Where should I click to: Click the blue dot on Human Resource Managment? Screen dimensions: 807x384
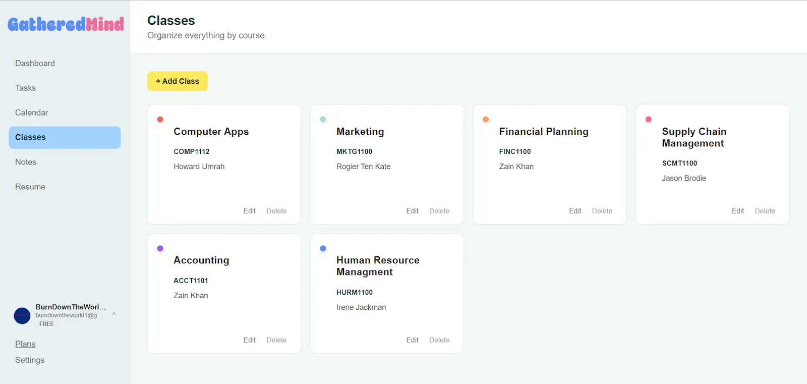[x=323, y=248]
